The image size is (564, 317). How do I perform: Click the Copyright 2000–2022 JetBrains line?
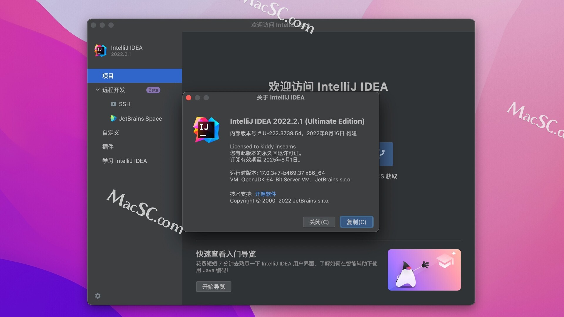[x=280, y=201]
